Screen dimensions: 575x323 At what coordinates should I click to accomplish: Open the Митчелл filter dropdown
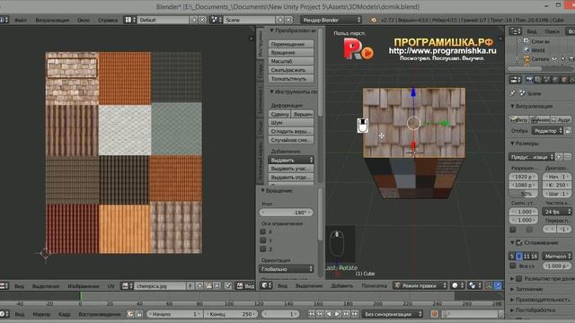click(557, 256)
